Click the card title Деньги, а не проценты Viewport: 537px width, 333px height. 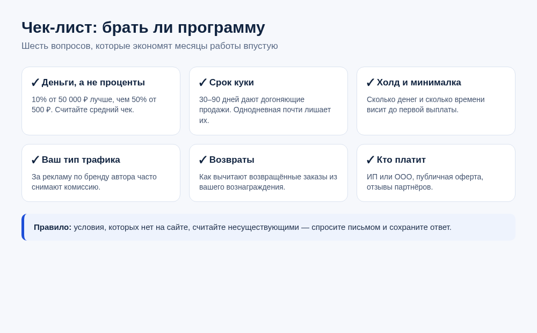tap(93, 83)
